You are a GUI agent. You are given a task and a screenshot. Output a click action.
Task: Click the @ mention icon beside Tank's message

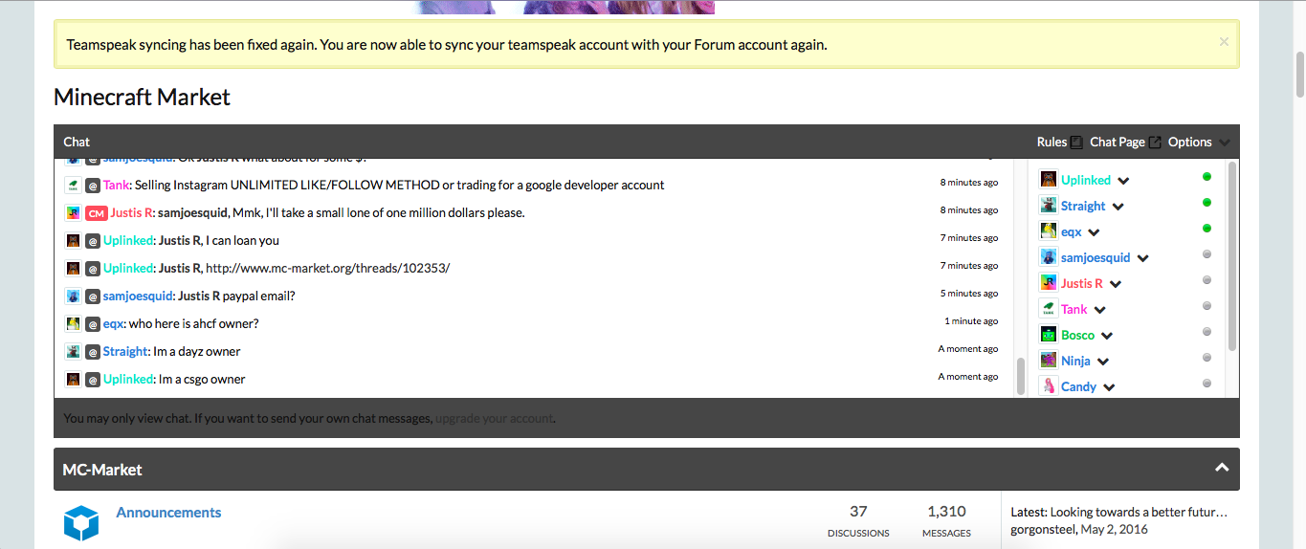click(x=93, y=185)
